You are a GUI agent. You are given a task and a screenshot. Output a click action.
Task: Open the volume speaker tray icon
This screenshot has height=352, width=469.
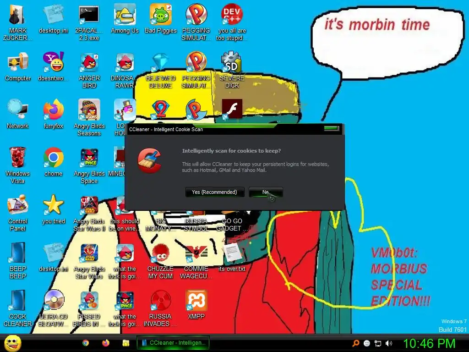(389, 343)
